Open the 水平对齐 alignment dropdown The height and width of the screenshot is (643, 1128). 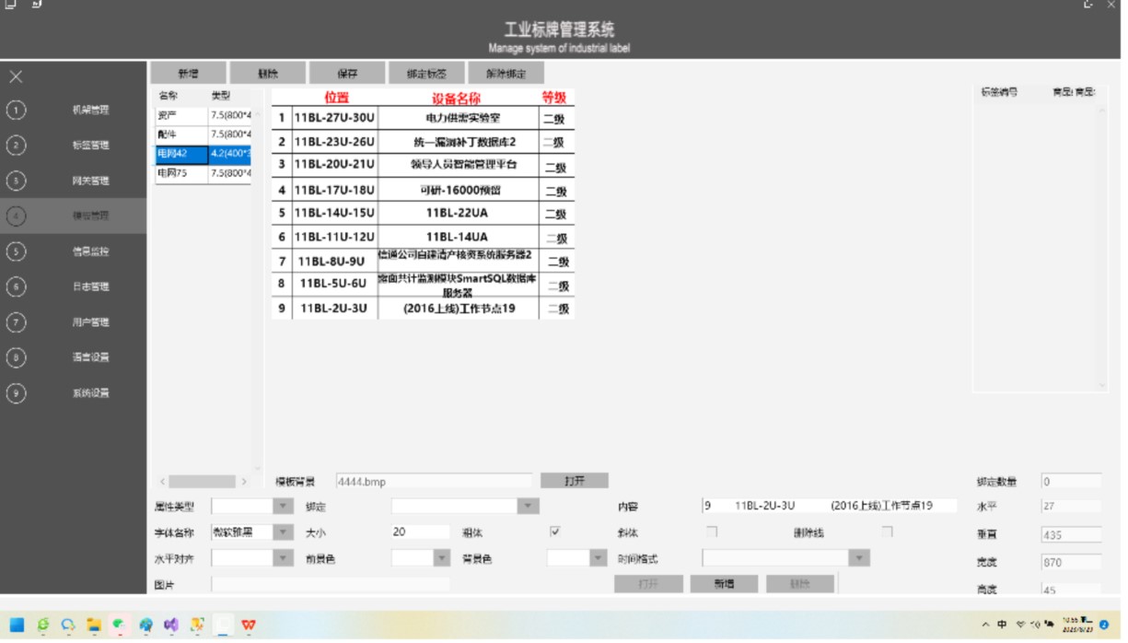[x=281, y=557]
